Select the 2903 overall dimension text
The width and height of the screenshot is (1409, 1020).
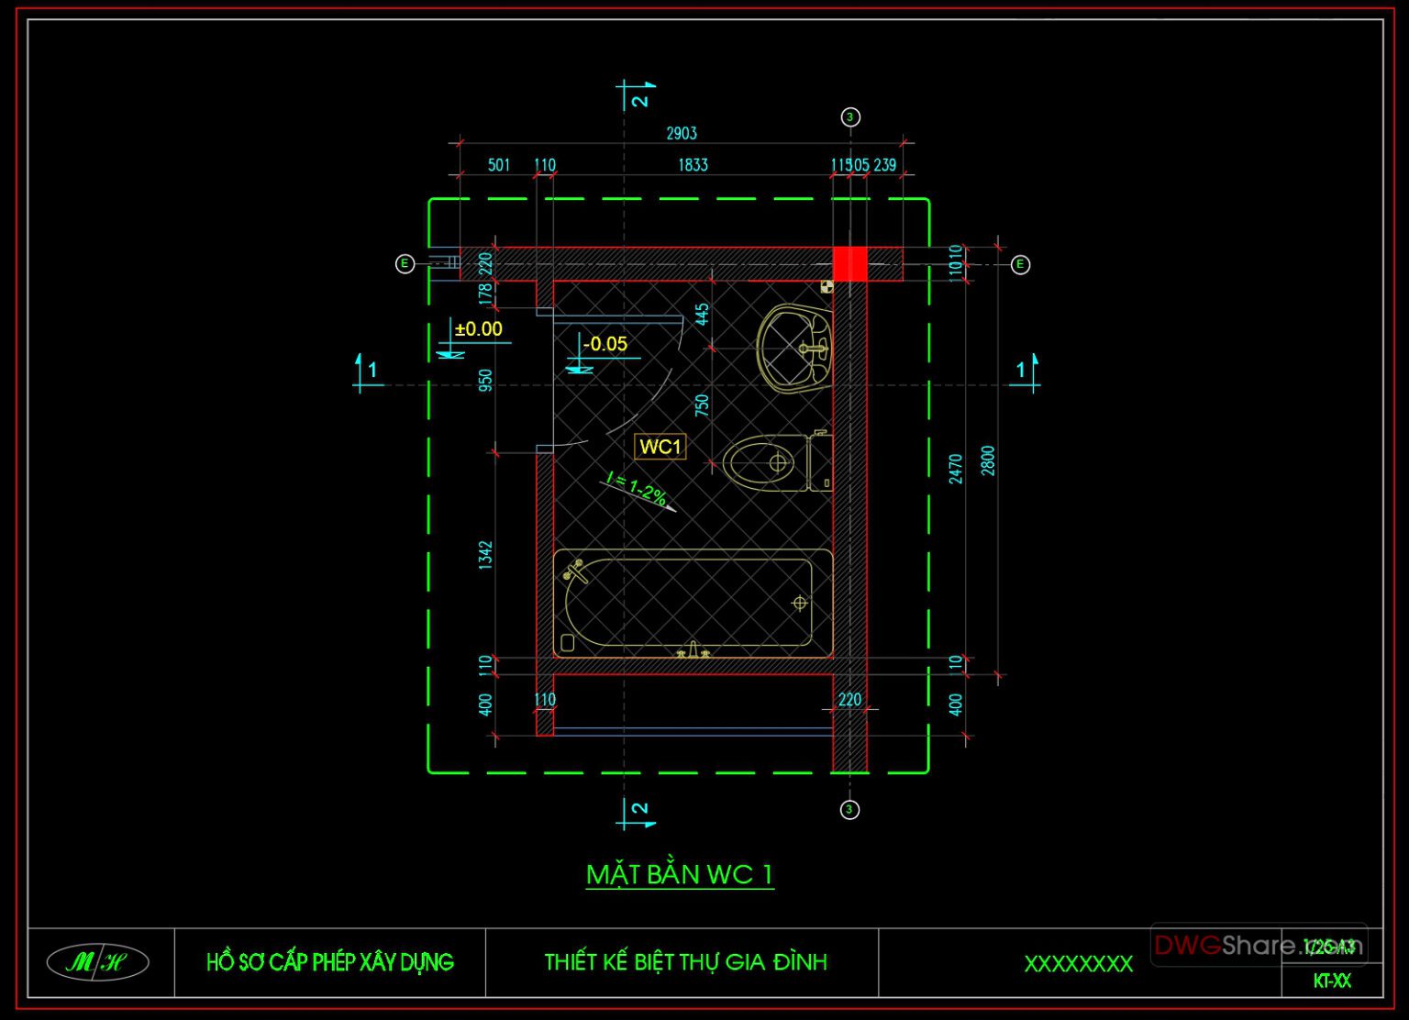point(683,133)
